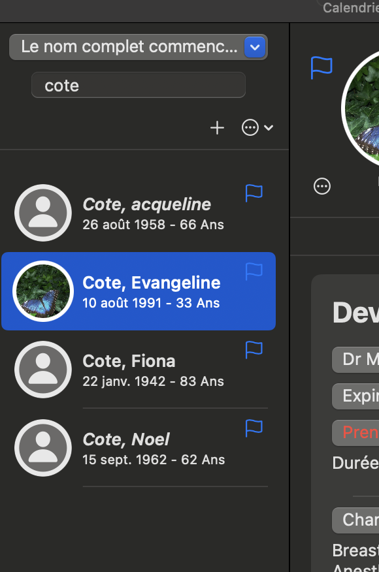The width and height of the screenshot is (379, 572).
Task: Toggle flag for Cote, Fiona
Action: 254,350
